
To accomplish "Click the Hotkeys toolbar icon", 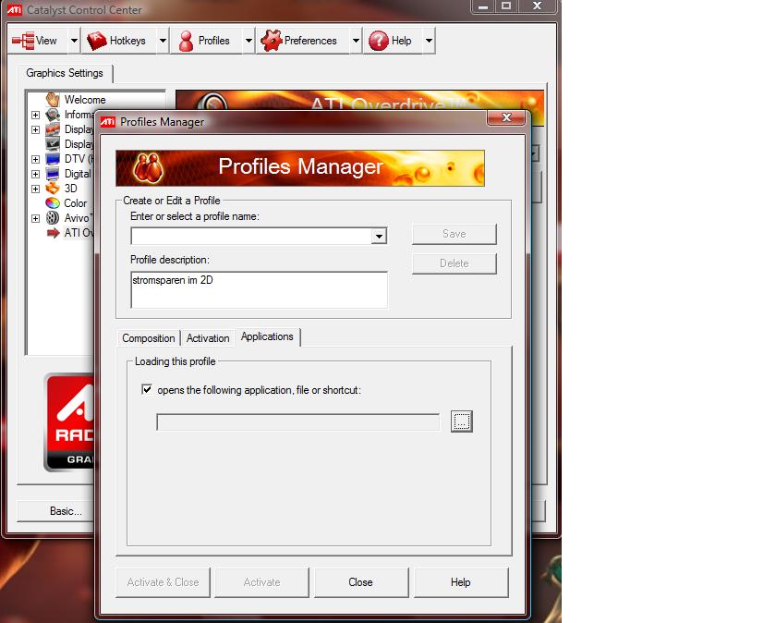I will (96, 41).
